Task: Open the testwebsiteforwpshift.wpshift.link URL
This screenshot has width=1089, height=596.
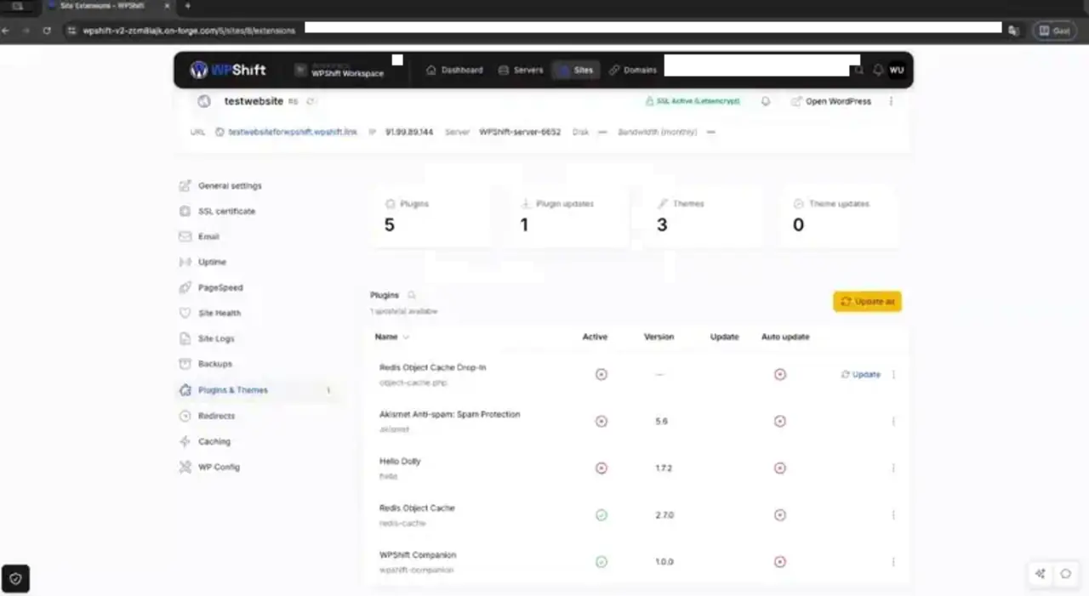Action: click(x=293, y=132)
